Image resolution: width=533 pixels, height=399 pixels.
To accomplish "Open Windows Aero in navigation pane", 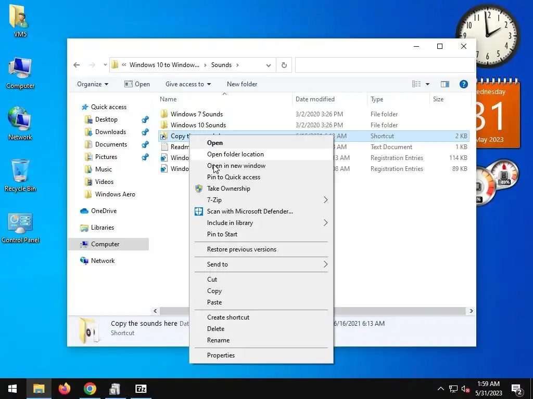I will pyautogui.click(x=115, y=194).
